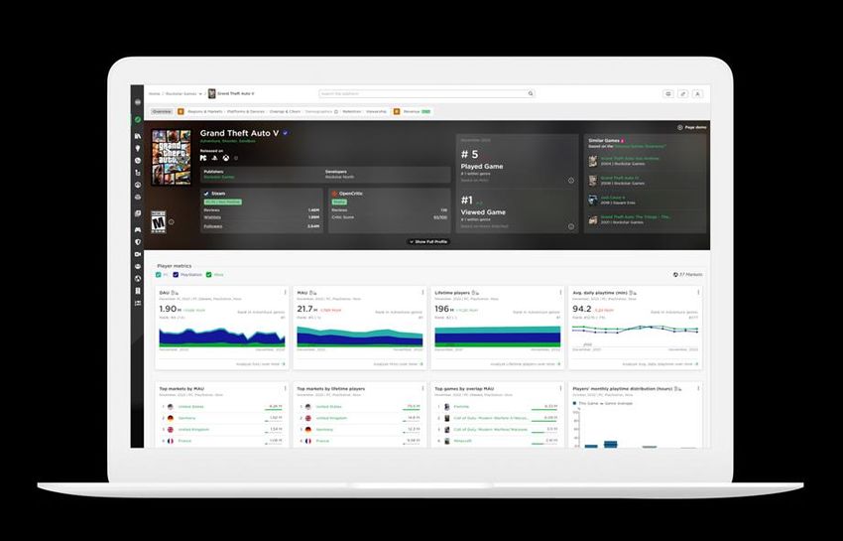Open the Avg. daily playtime card three-dot menu
Viewport: 843px width, 541px height.
click(x=698, y=292)
